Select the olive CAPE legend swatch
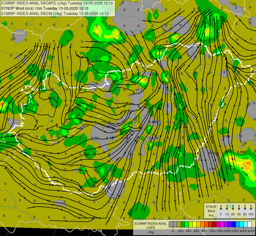Screen dimensions: 256x236 (x=179, y=224)
